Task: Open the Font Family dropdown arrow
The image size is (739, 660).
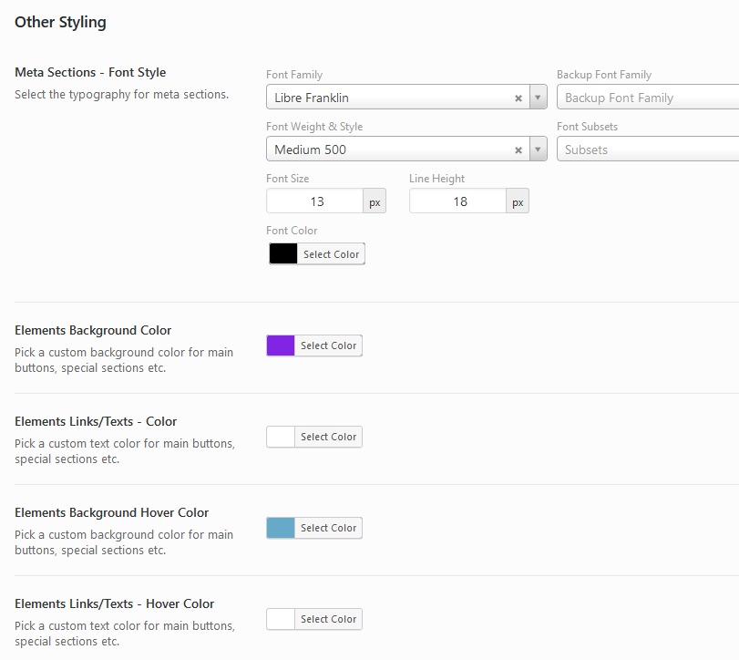Action: coord(538,98)
